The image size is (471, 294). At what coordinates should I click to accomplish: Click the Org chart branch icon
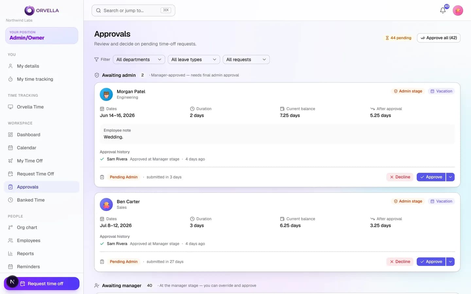point(10,227)
